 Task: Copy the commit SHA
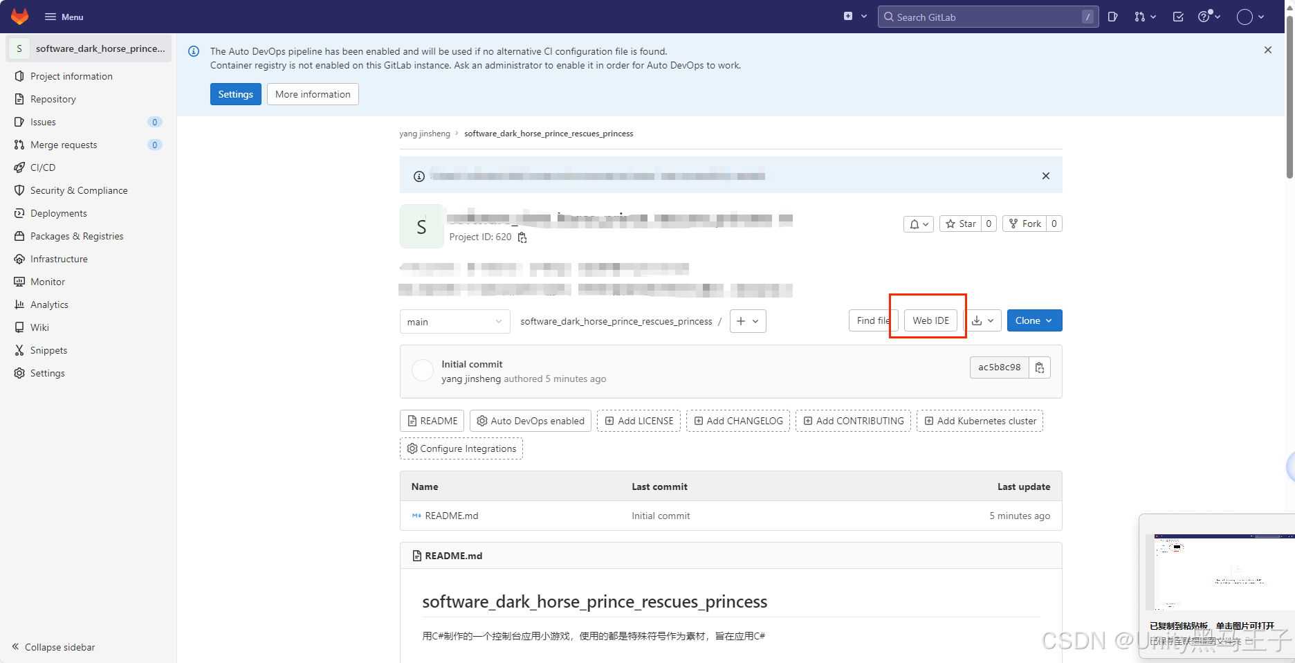click(1040, 367)
